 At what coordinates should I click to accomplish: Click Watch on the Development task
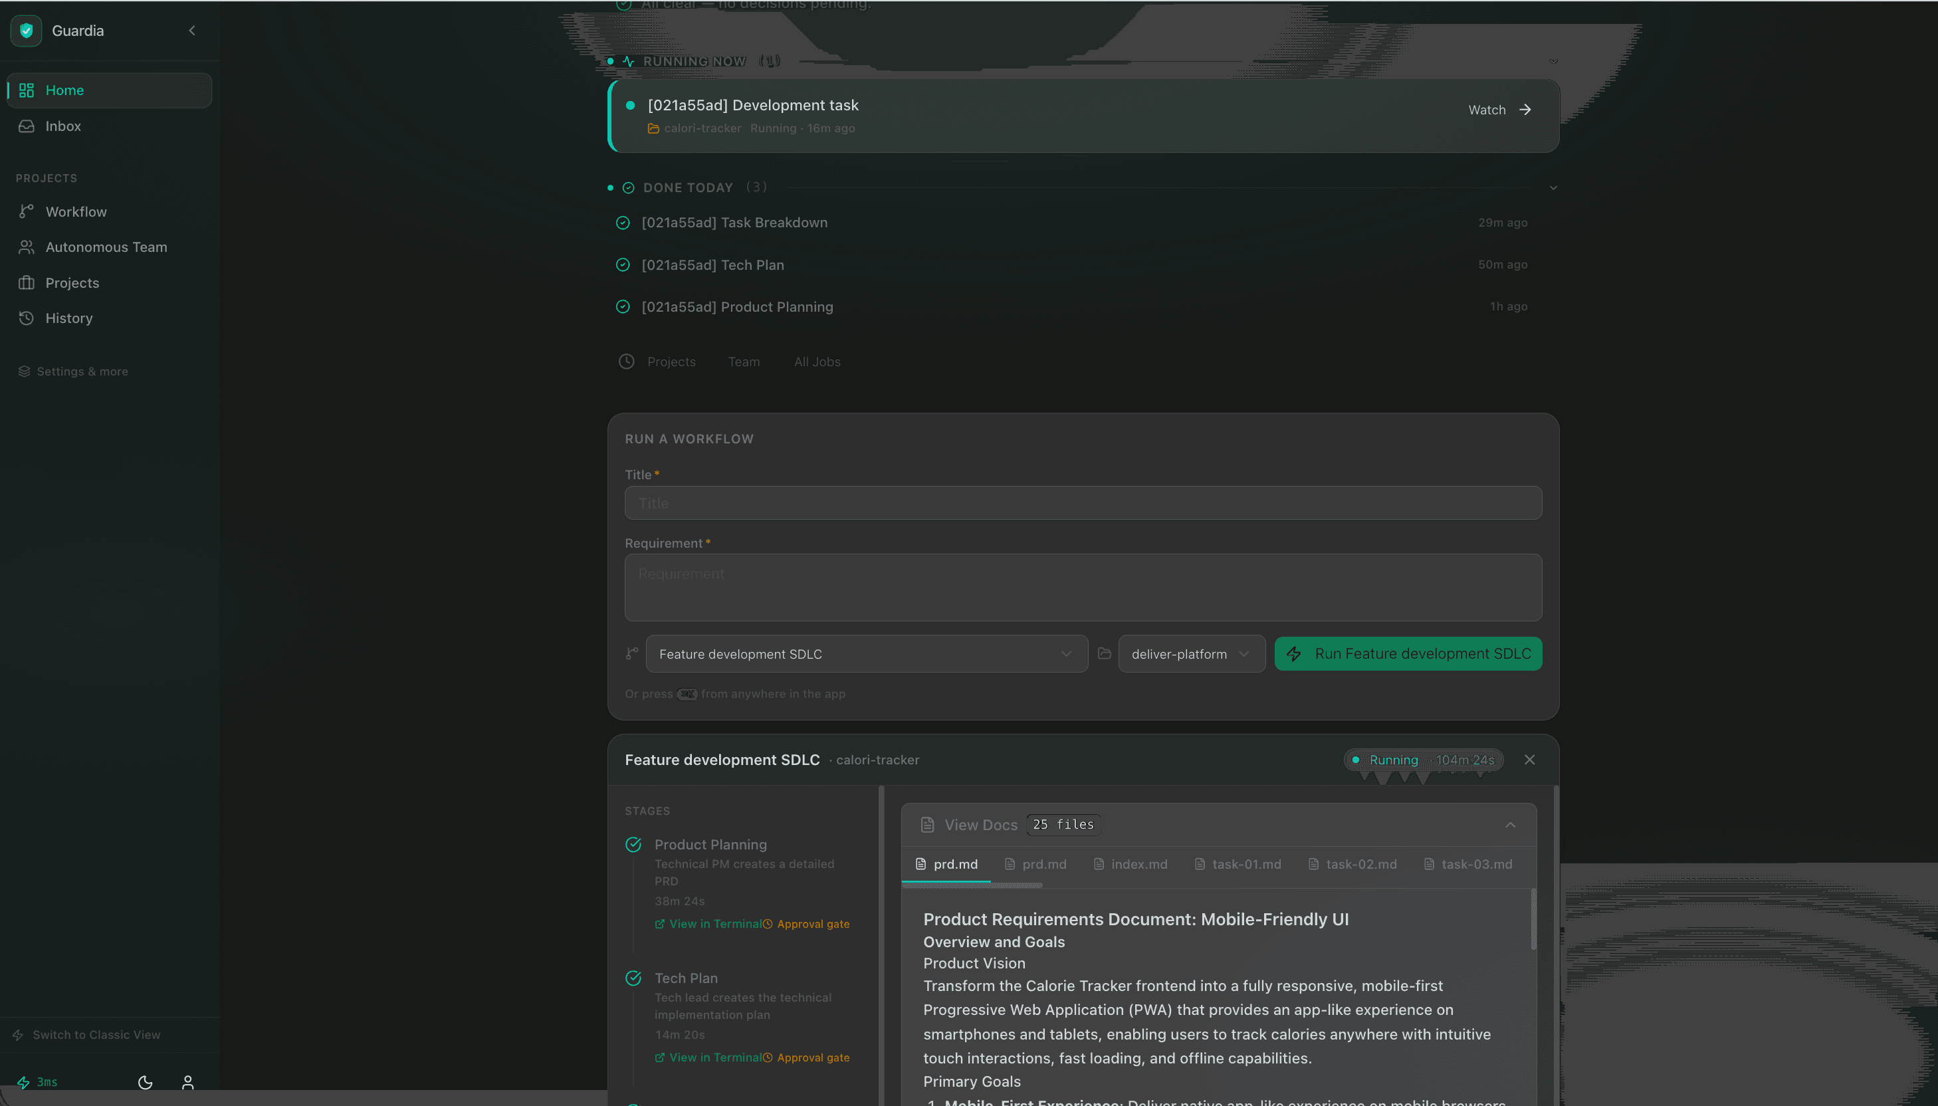pos(1499,110)
